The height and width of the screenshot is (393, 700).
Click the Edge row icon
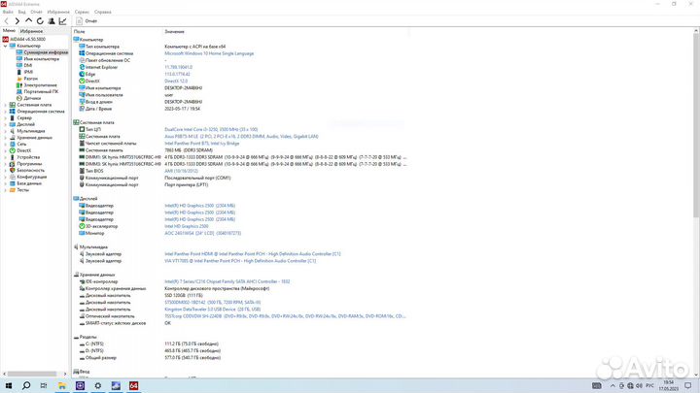tap(82, 74)
